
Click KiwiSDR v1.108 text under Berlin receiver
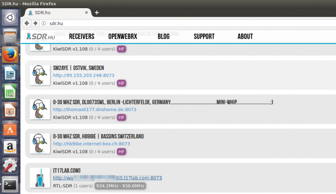(x=70, y=117)
